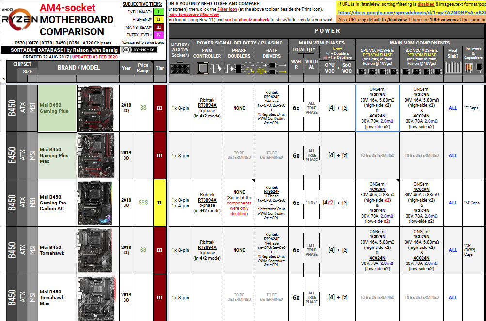486x321 pixels.
Task: Click the dark red Mainstream tier III swatch
Action: tap(159, 27)
